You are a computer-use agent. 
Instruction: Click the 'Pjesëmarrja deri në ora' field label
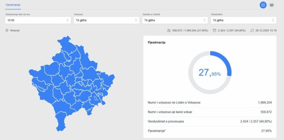point(18,14)
